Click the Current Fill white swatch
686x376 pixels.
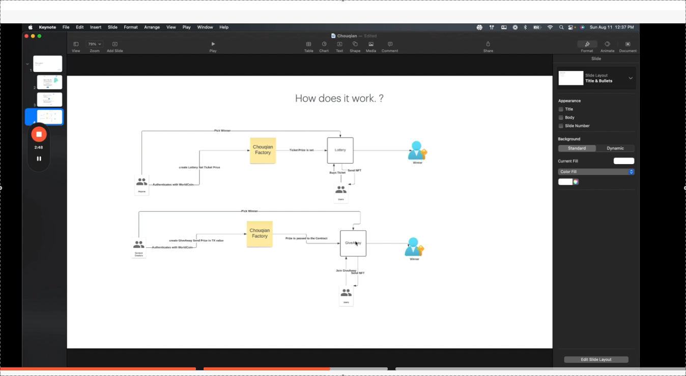[x=624, y=161]
